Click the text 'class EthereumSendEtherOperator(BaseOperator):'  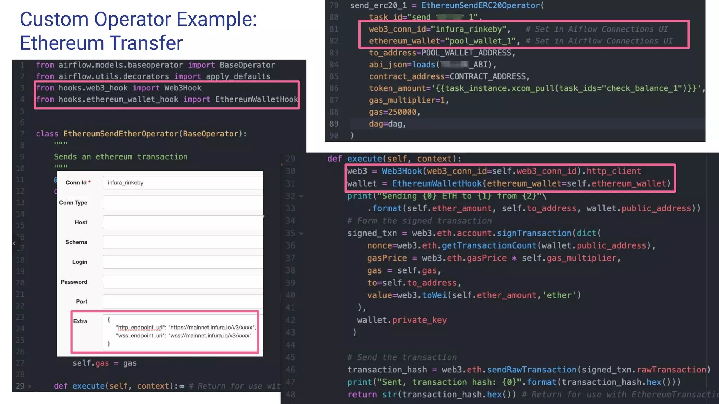click(x=141, y=134)
